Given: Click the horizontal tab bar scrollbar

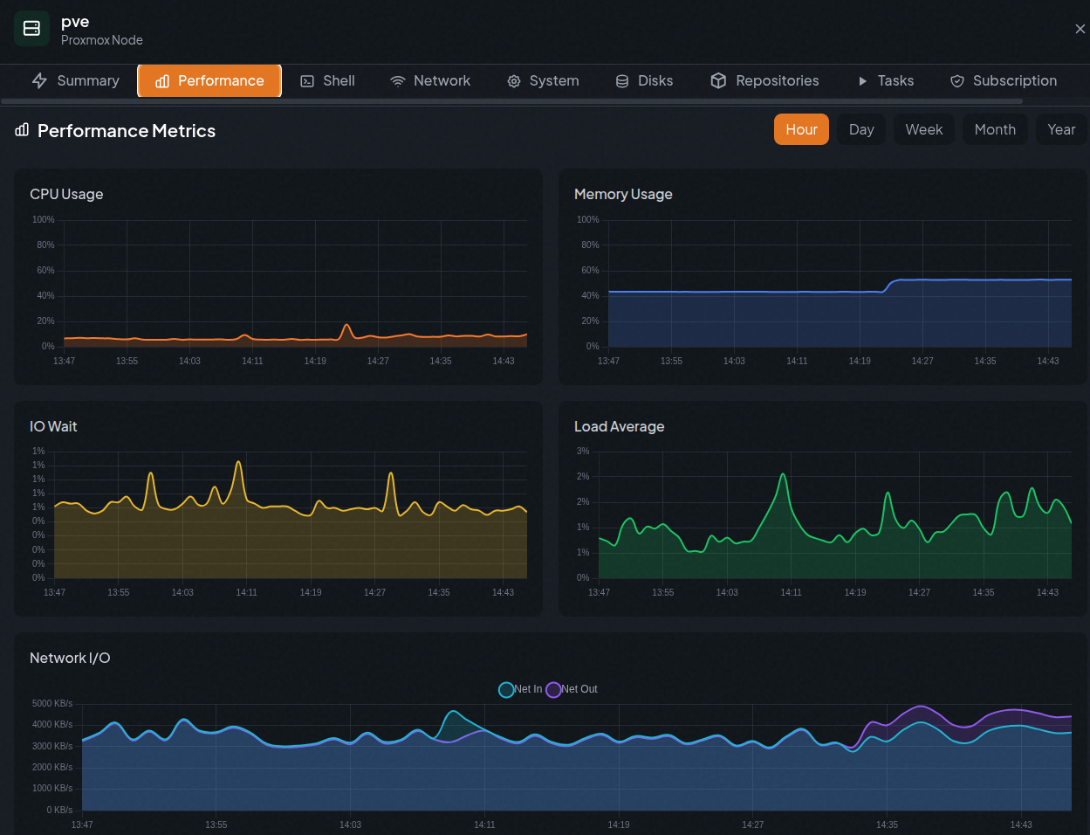Looking at the screenshot, I should [511, 101].
